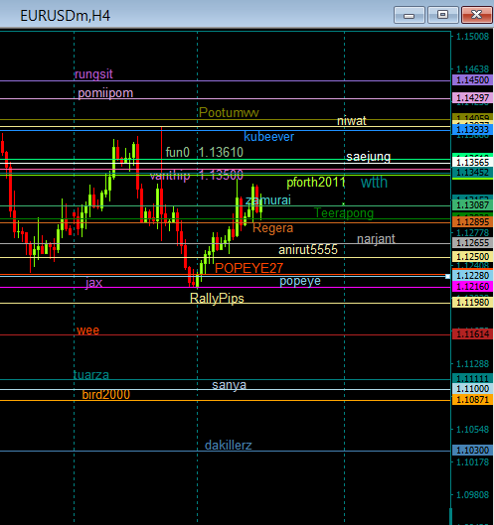Image resolution: width=494 pixels, height=525 pixels.
Task: Minimize the EURUSDm chart window
Action: (x=410, y=15)
